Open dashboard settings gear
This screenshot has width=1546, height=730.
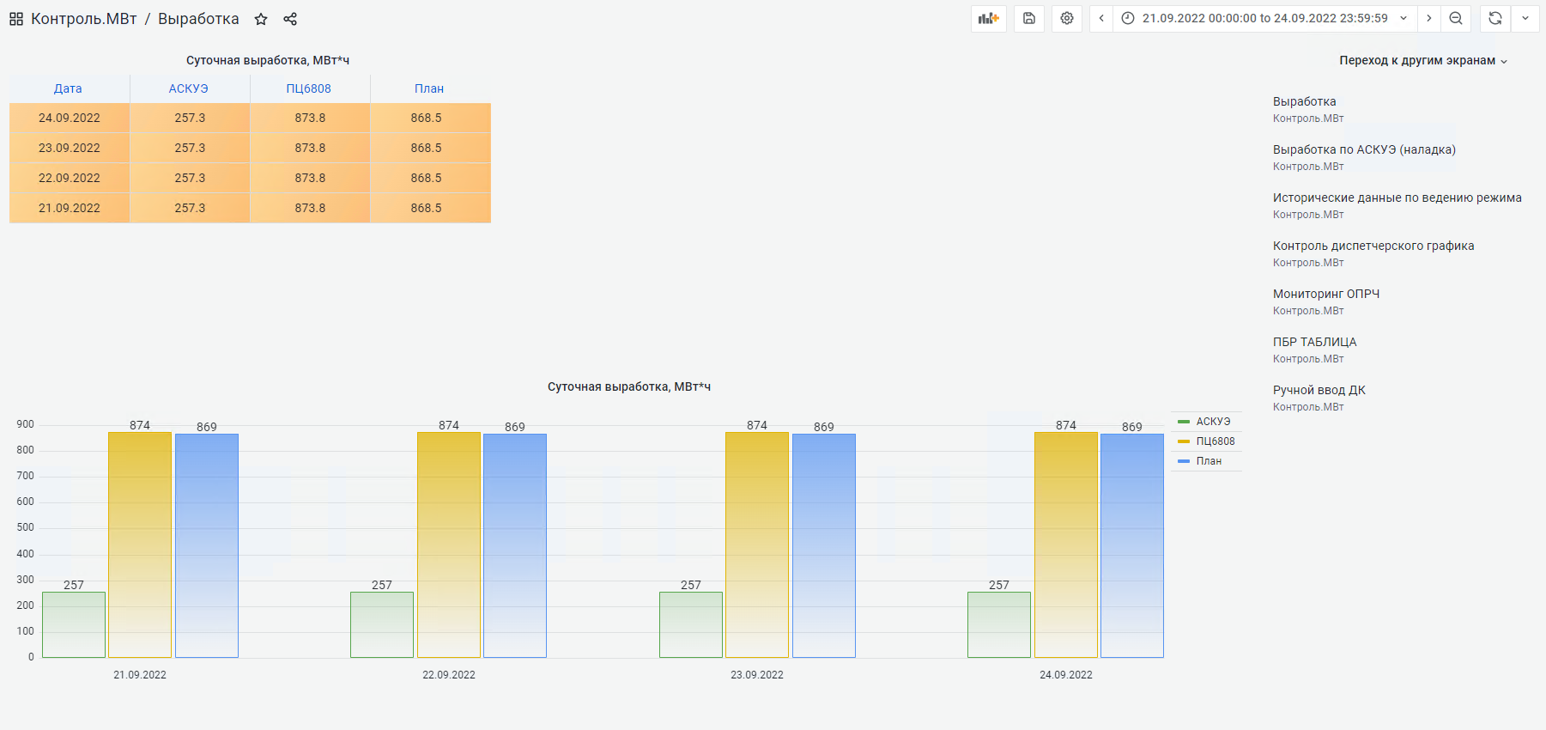tap(1067, 18)
